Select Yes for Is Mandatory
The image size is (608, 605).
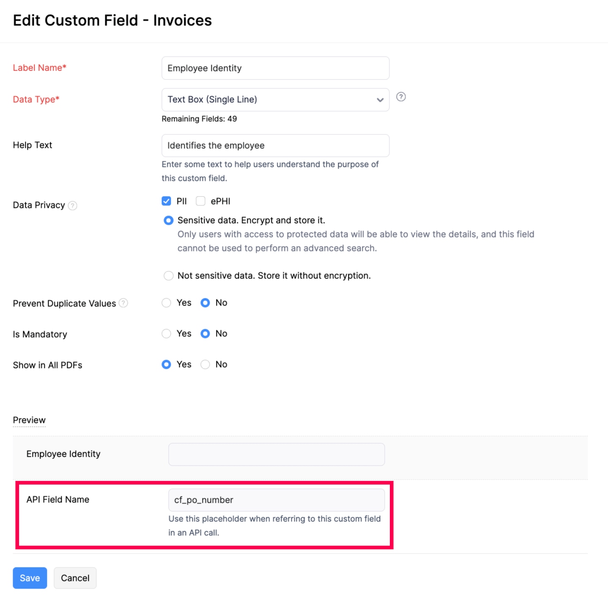(x=166, y=334)
